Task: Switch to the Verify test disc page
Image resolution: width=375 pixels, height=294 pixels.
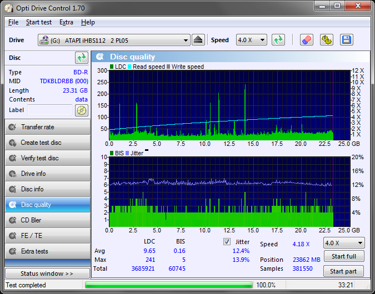Action: tap(48, 158)
